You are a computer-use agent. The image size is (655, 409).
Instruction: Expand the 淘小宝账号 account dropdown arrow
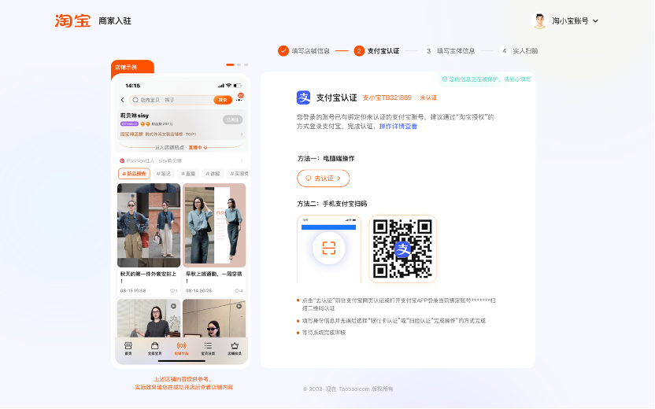click(596, 21)
